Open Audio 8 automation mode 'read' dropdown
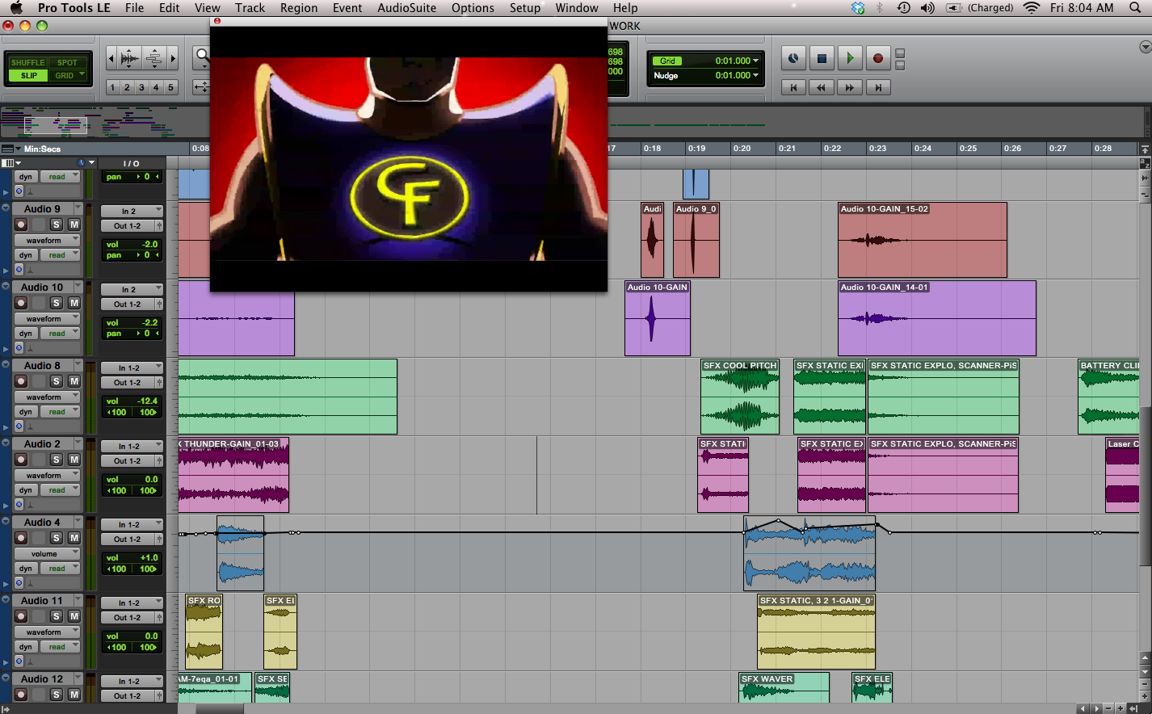 (x=61, y=412)
